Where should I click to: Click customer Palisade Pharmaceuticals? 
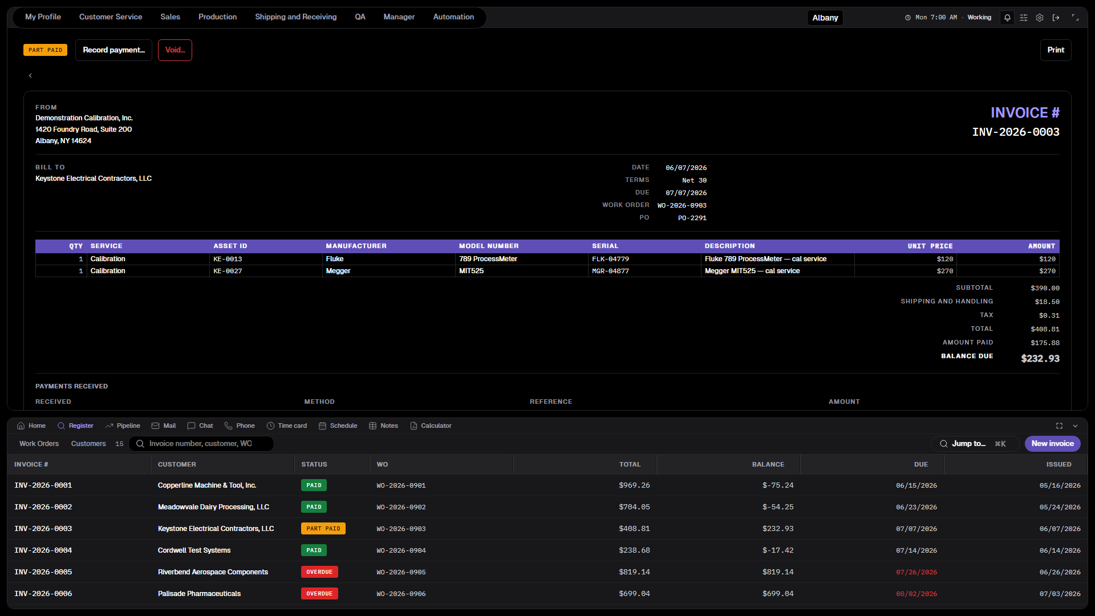[x=199, y=594]
